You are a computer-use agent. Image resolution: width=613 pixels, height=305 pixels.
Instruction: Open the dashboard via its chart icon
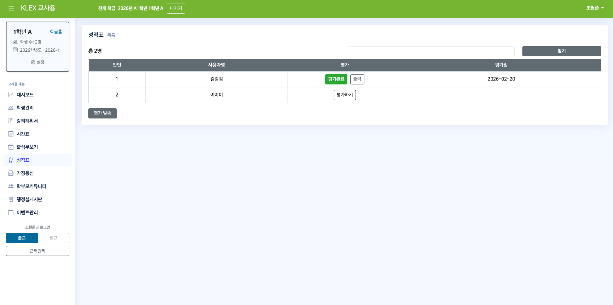point(11,95)
